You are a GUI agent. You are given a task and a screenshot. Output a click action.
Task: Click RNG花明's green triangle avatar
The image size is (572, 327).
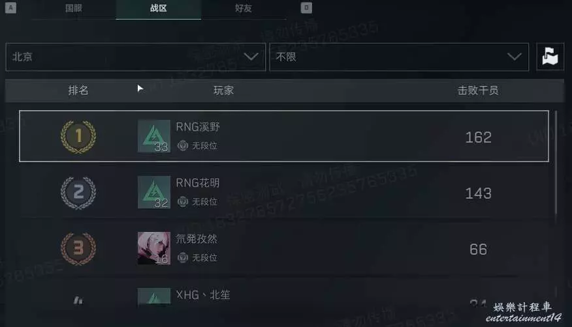coord(154,192)
